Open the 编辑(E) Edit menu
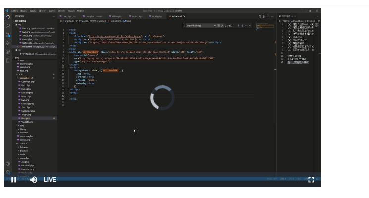 [x=23, y=11]
